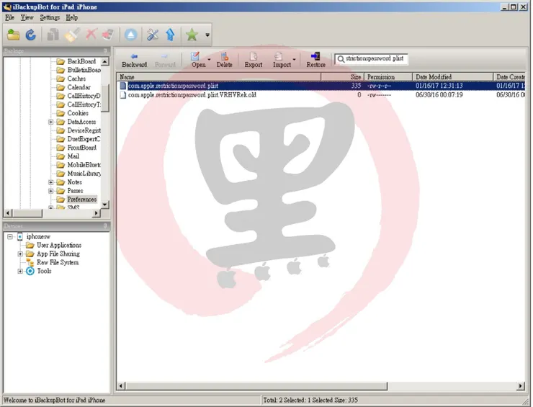
Task: Click the Open file button
Action: (x=198, y=61)
